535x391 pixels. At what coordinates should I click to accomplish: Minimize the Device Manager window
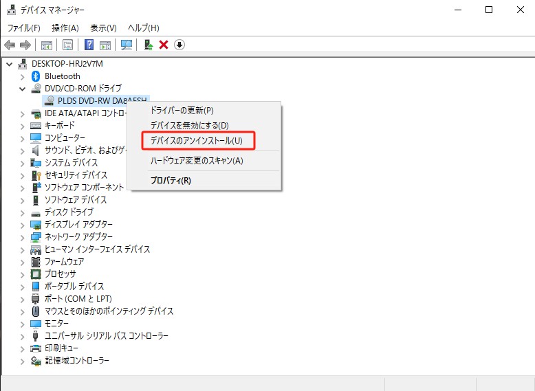click(x=457, y=10)
